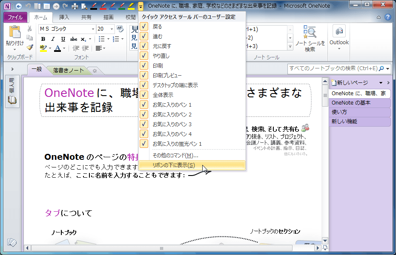Image resolution: width=396 pixels, height=255 pixels.
Task: Select the yellow highlighter pen
Action: (131, 6)
